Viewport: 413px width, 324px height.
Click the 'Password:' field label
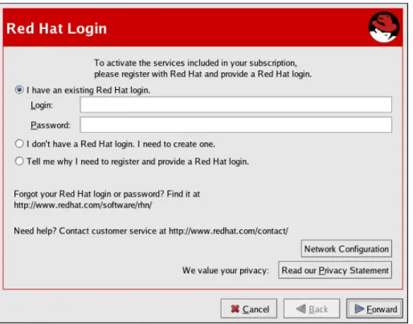coord(51,125)
